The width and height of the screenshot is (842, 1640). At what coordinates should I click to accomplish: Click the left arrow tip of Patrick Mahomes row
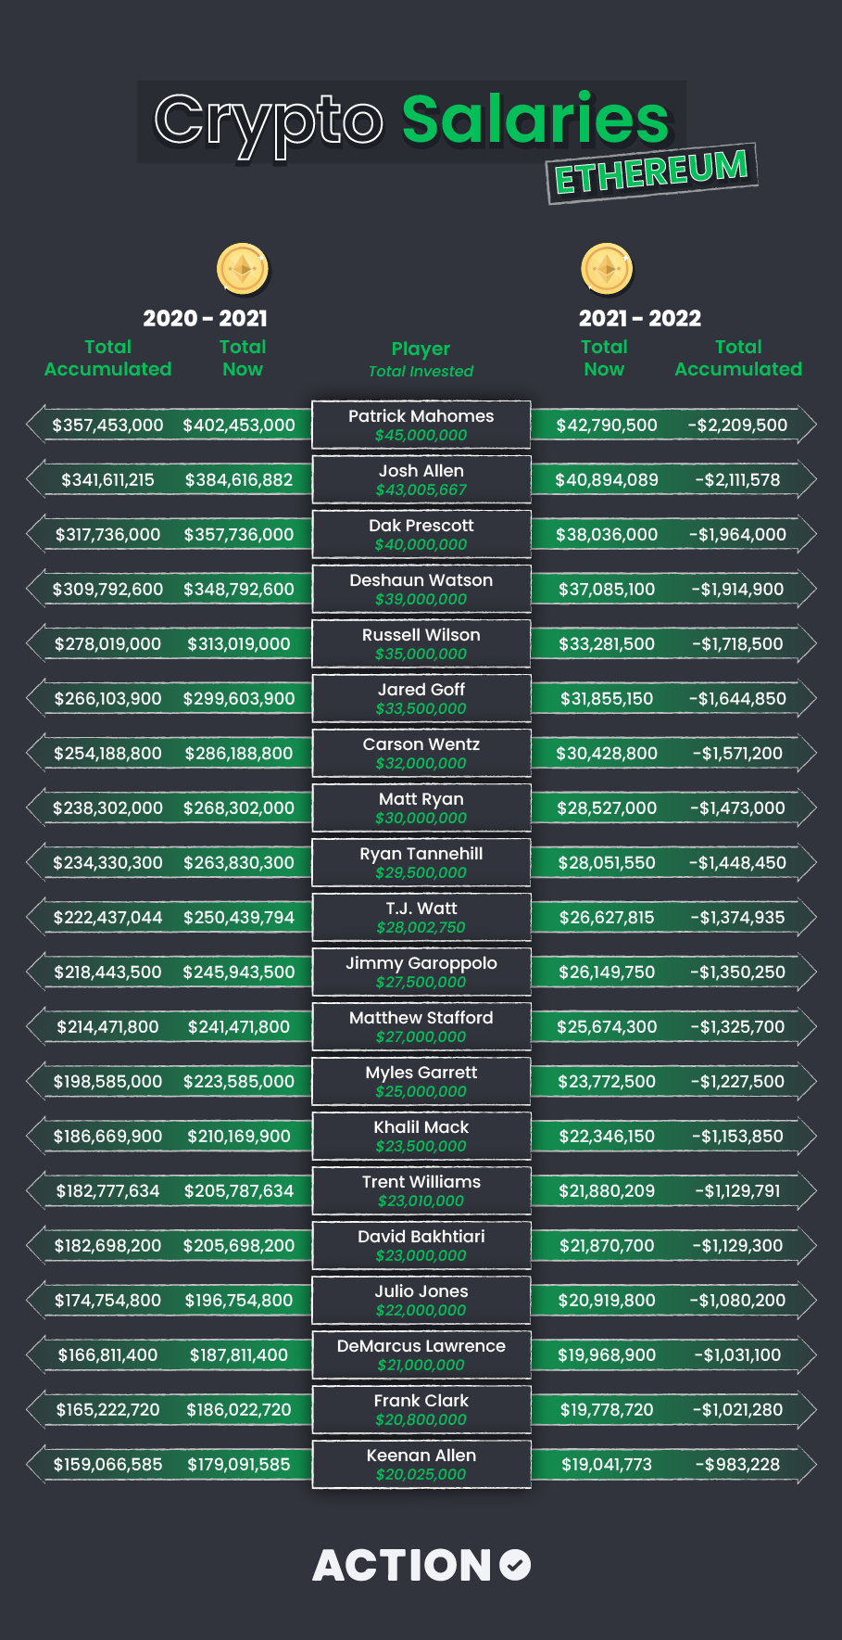click(35, 425)
